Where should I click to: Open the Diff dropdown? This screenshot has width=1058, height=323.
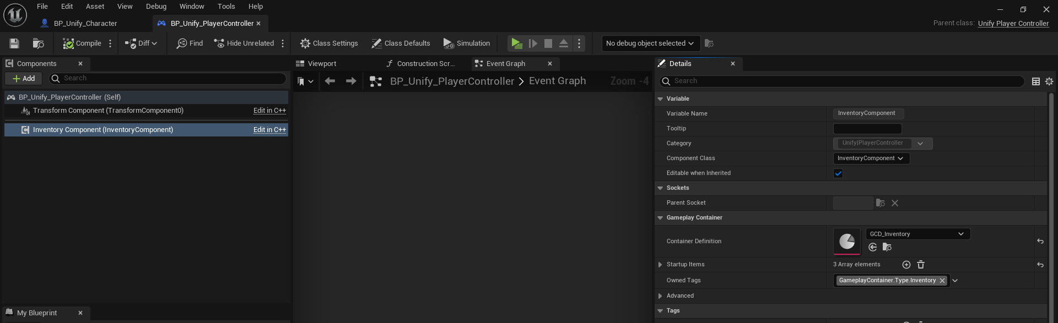[x=141, y=43]
